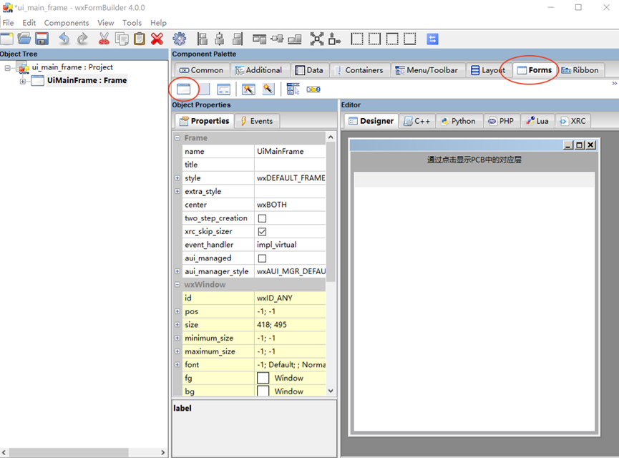The width and height of the screenshot is (619, 458).
Task: Undo the last action
Action: 64,39
